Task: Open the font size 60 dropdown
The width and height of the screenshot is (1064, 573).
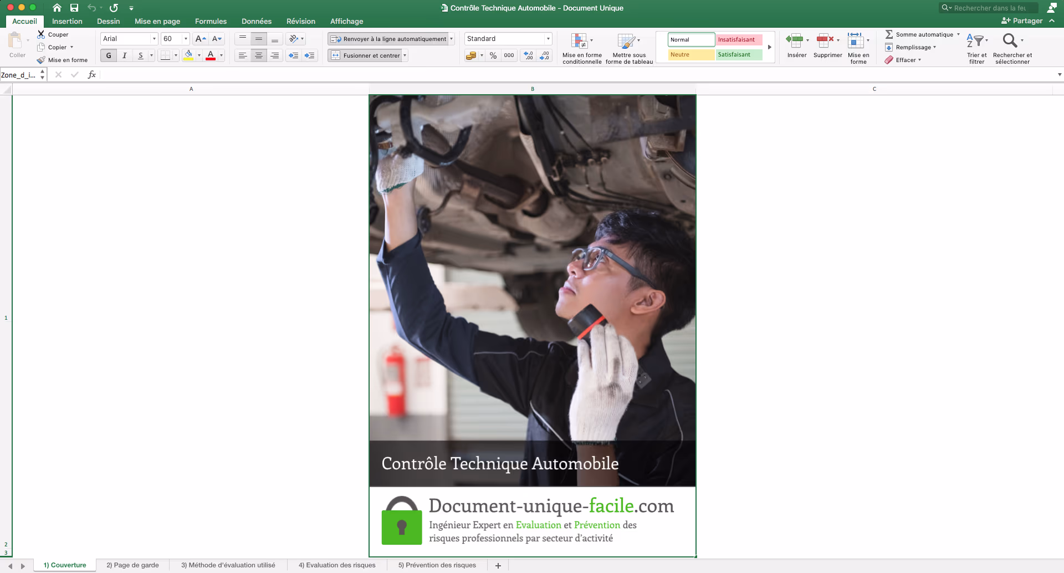Action: pyautogui.click(x=186, y=39)
